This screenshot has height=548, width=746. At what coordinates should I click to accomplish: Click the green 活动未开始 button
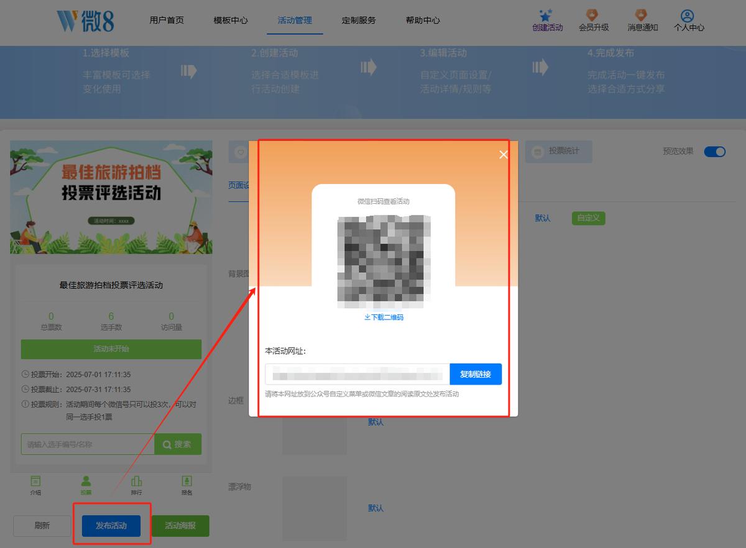click(111, 349)
